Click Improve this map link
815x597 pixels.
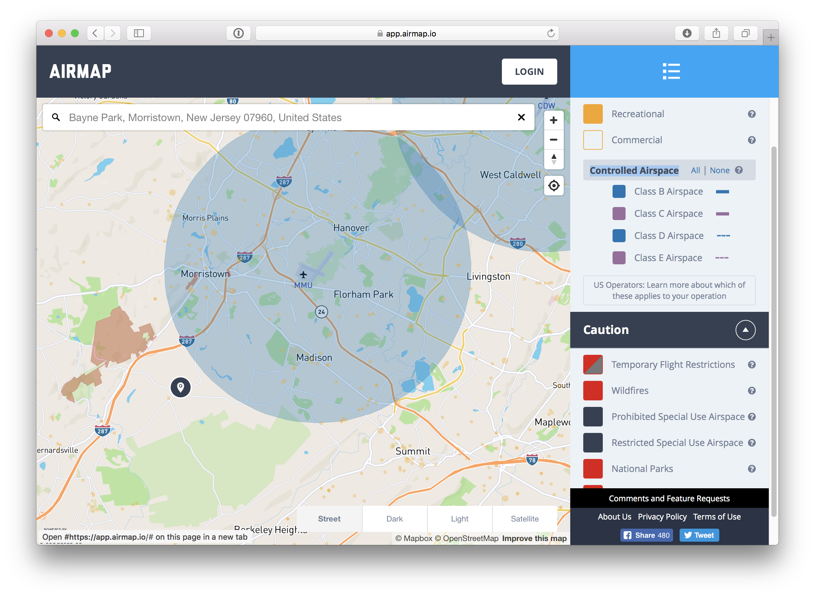pyautogui.click(x=534, y=538)
